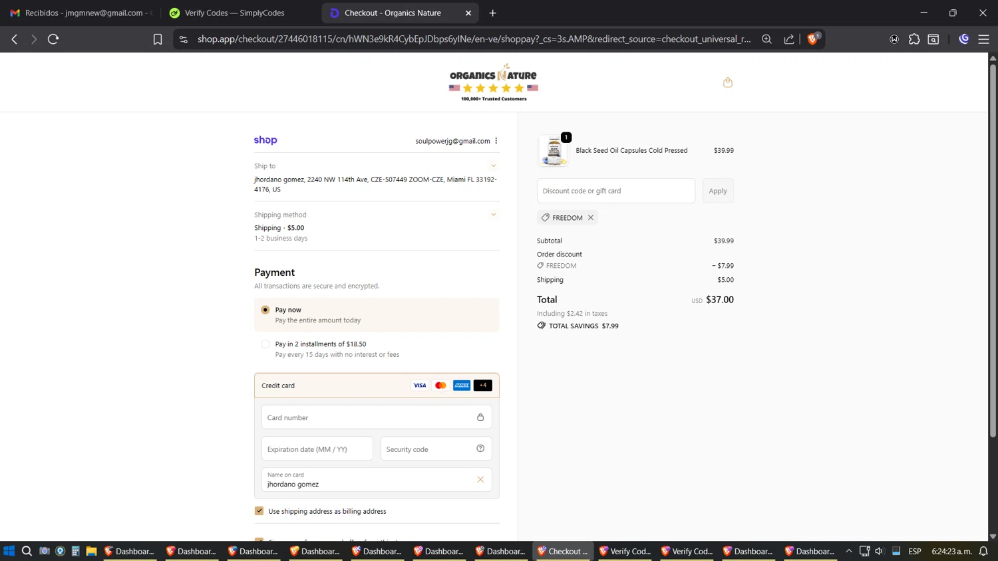The width and height of the screenshot is (998, 561).
Task: Select the Credit card payment header
Action: pyautogui.click(x=377, y=386)
